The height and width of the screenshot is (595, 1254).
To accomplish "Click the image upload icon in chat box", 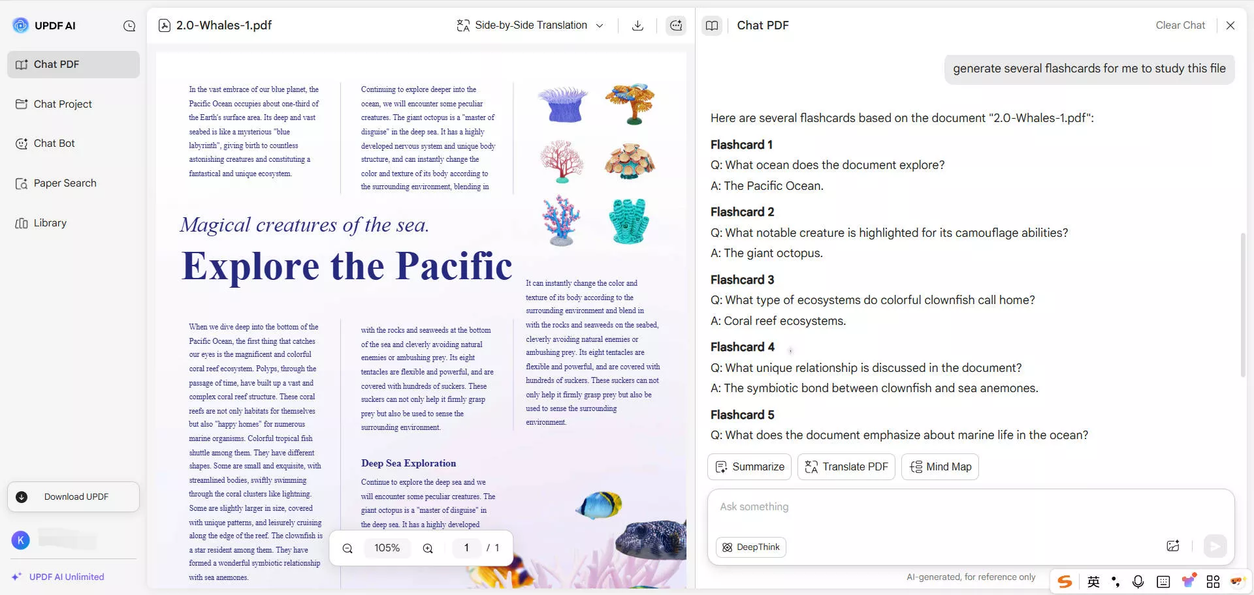I will tap(1173, 546).
